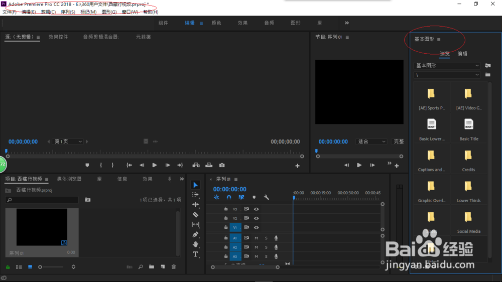Click project thumbnail zoom slider

coord(51,266)
